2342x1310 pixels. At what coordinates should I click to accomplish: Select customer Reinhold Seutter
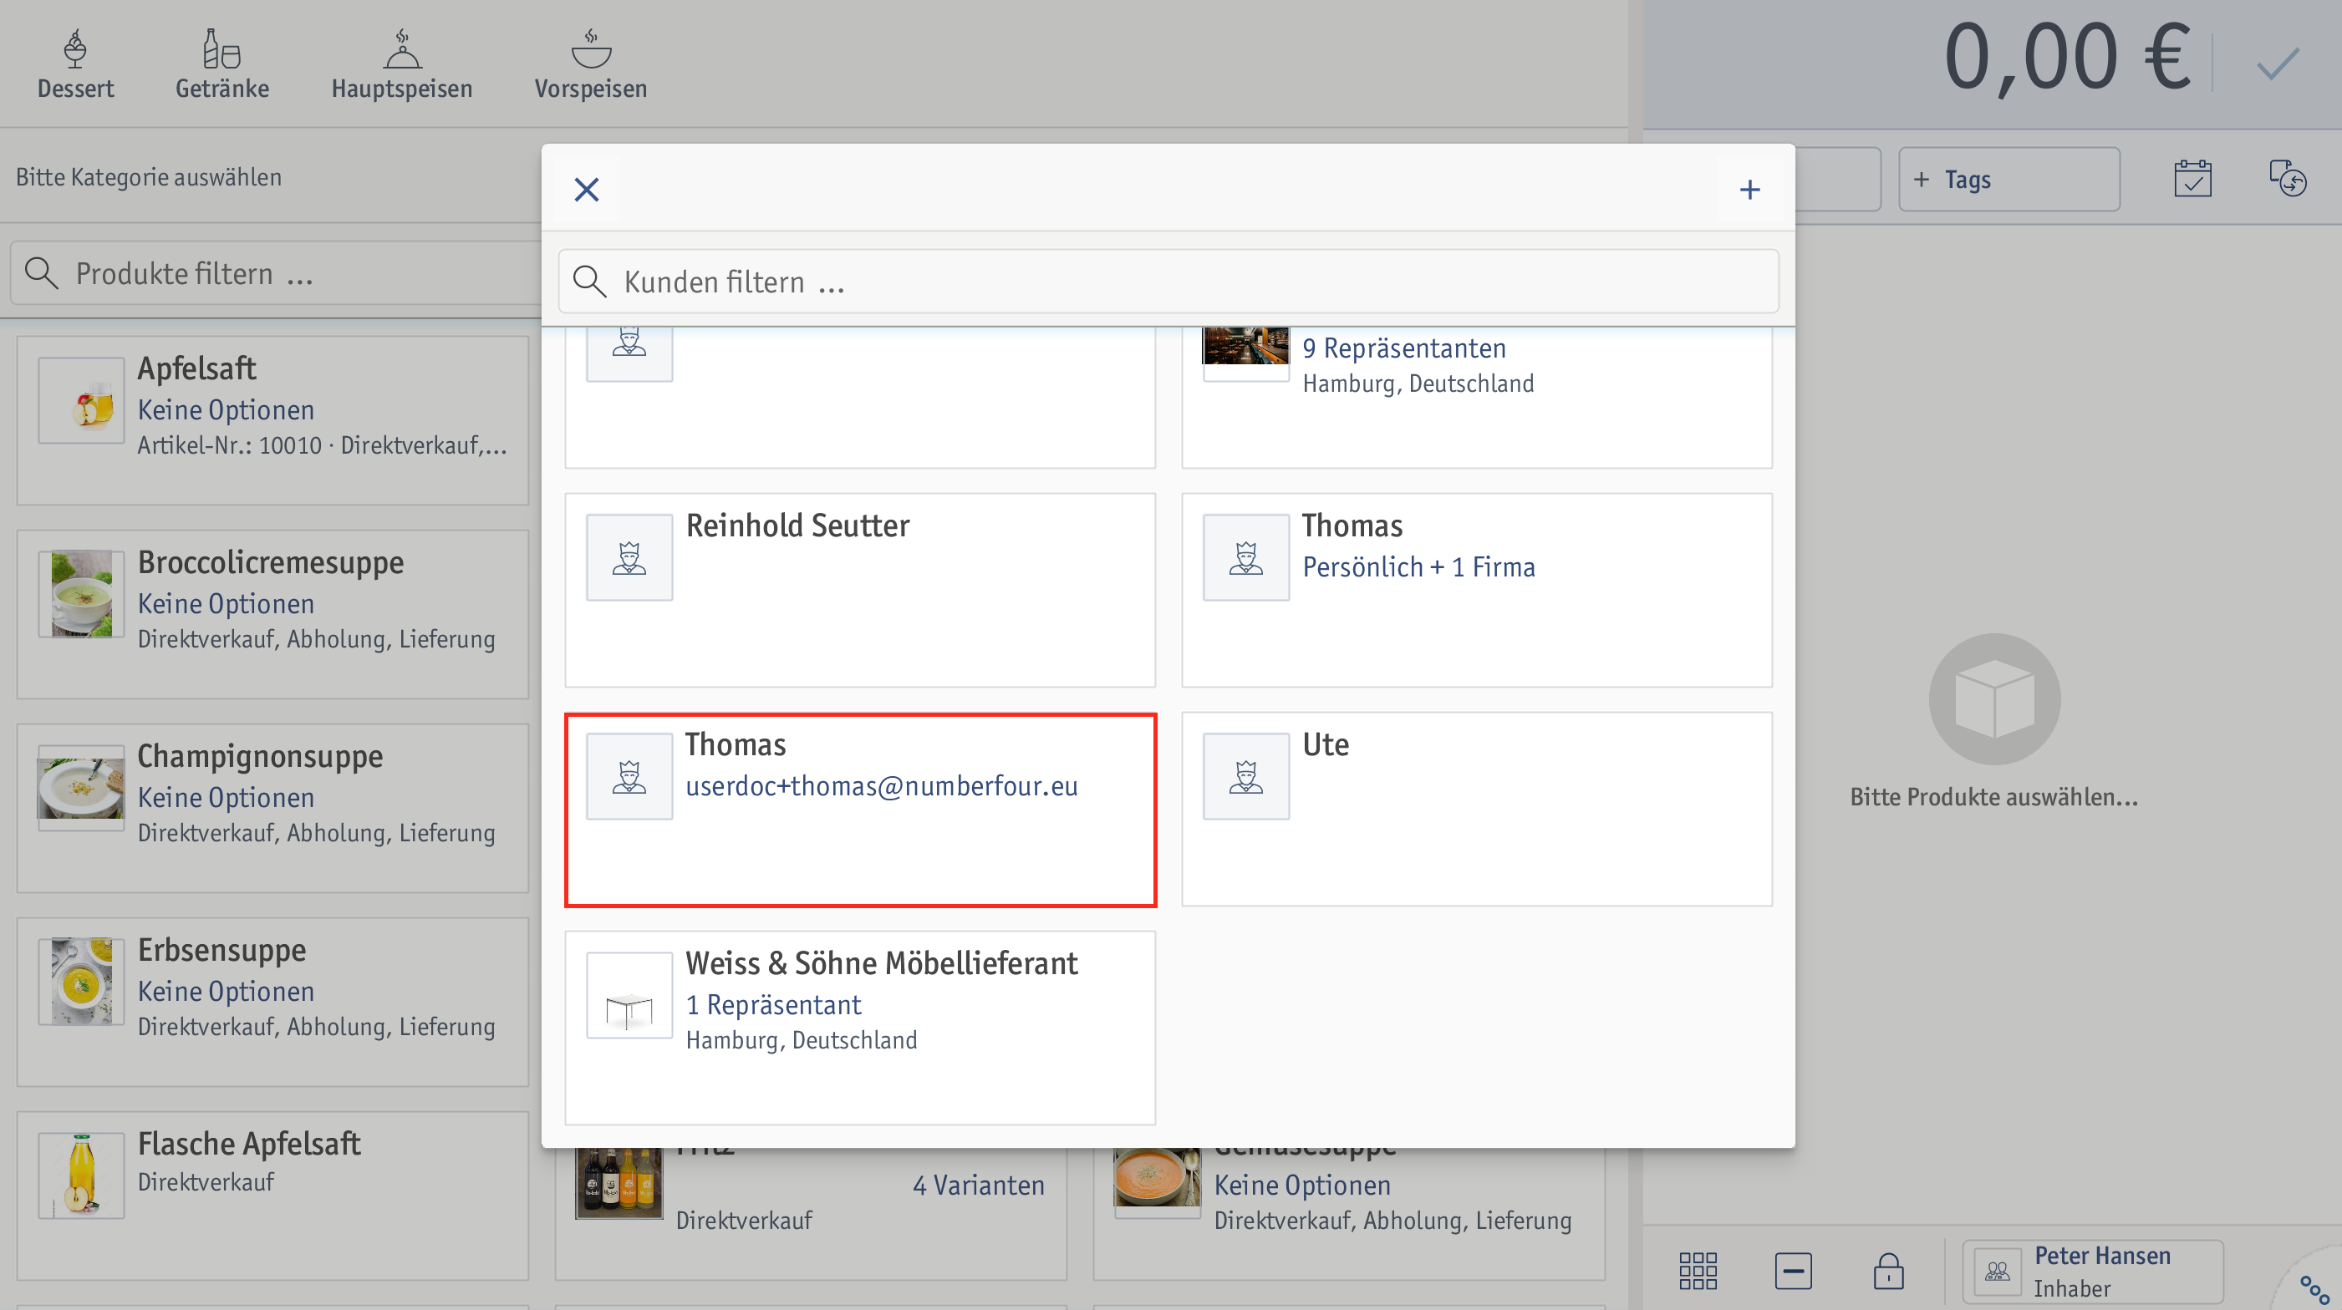point(860,591)
